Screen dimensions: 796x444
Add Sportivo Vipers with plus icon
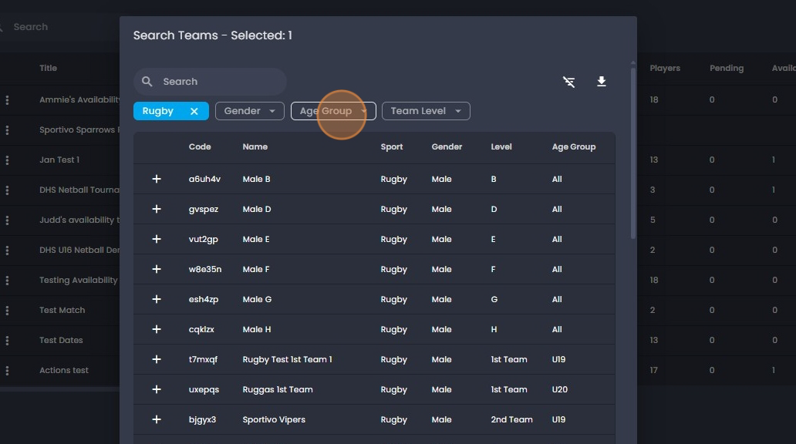[x=157, y=419]
